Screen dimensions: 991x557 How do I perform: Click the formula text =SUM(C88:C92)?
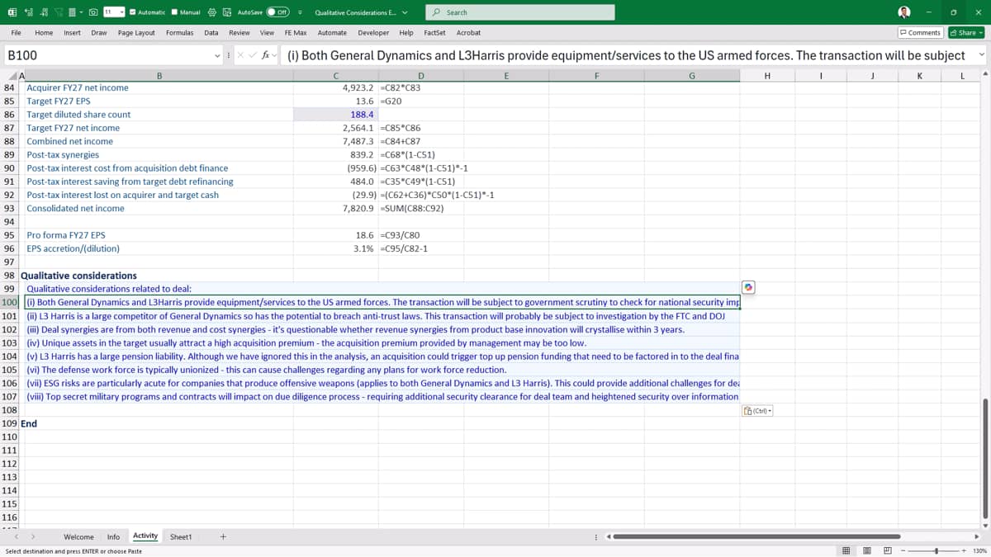411,209
